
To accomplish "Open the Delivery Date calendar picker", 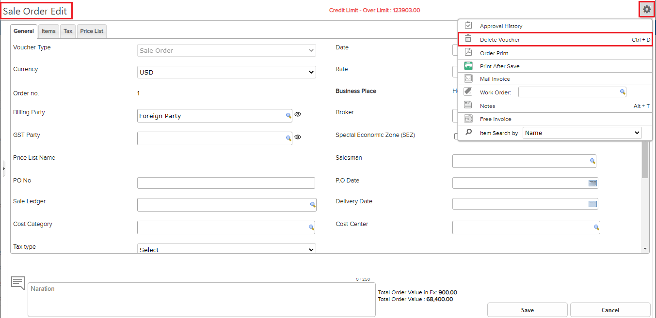I will [x=592, y=204].
